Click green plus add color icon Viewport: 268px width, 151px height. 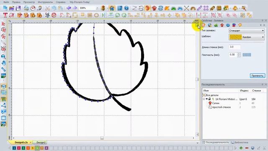pos(241,148)
